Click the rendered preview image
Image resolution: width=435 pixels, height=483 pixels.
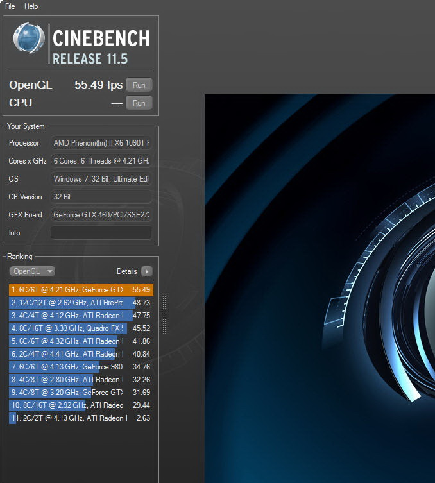click(x=320, y=288)
